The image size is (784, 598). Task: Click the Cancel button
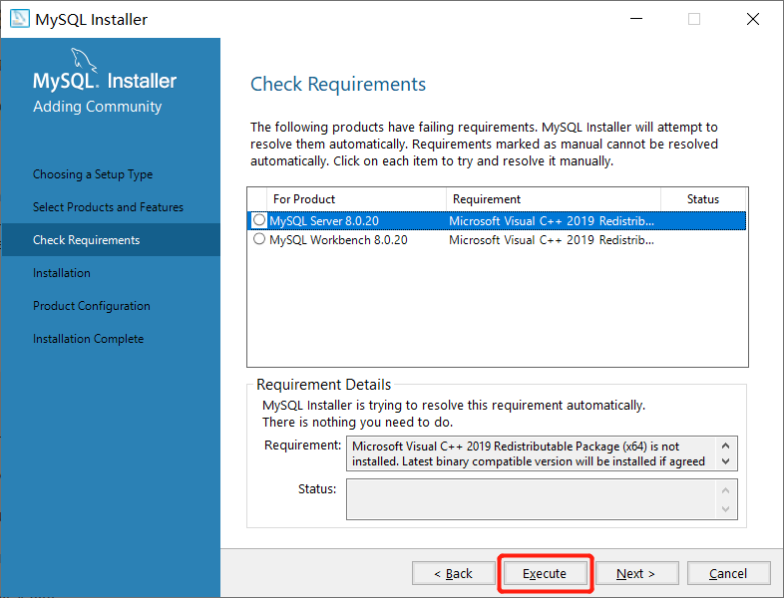coord(728,573)
